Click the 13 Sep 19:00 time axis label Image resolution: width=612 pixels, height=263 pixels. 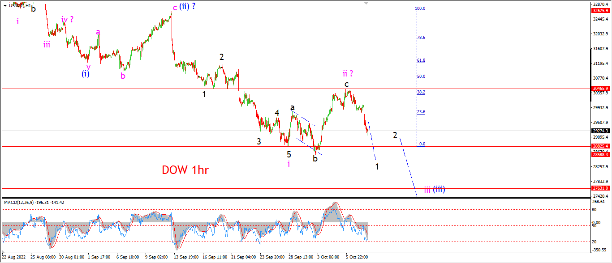click(x=186, y=258)
